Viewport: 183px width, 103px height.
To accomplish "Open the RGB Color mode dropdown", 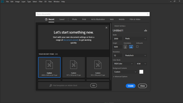I will (x=123, y=64).
